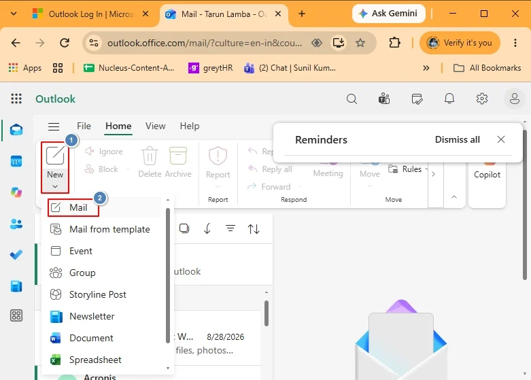Open My Day calendar-check icon

tap(417, 99)
